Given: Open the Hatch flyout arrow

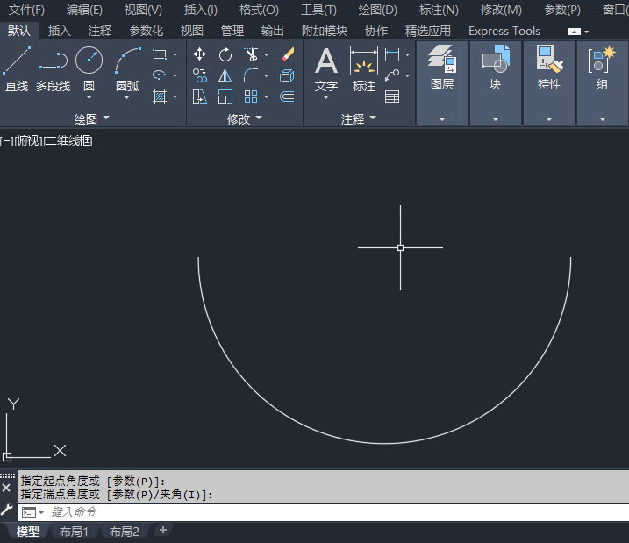Looking at the screenshot, I should 175,96.
